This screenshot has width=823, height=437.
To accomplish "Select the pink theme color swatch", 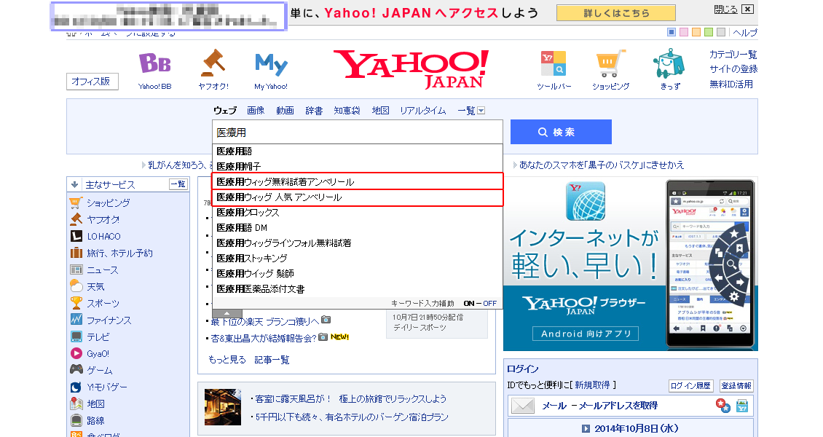I will [x=683, y=33].
